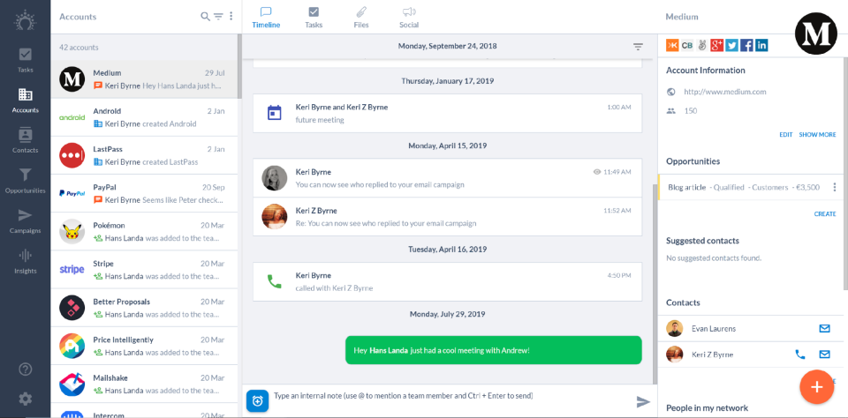Click the green phone icon on call entry
The image size is (848, 418).
pyautogui.click(x=275, y=281)
